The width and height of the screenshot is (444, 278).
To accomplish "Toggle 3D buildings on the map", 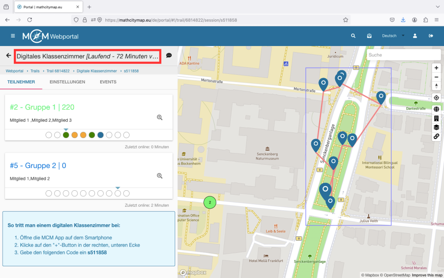I will [436, 118].
